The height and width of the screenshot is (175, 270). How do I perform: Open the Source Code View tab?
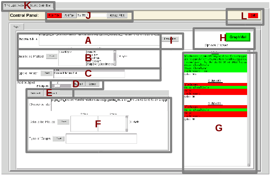(x=41, y=6)
